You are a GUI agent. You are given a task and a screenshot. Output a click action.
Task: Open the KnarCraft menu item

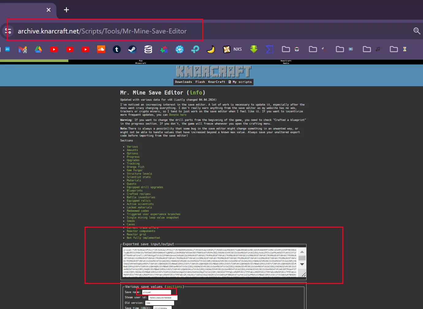[217, 82]
